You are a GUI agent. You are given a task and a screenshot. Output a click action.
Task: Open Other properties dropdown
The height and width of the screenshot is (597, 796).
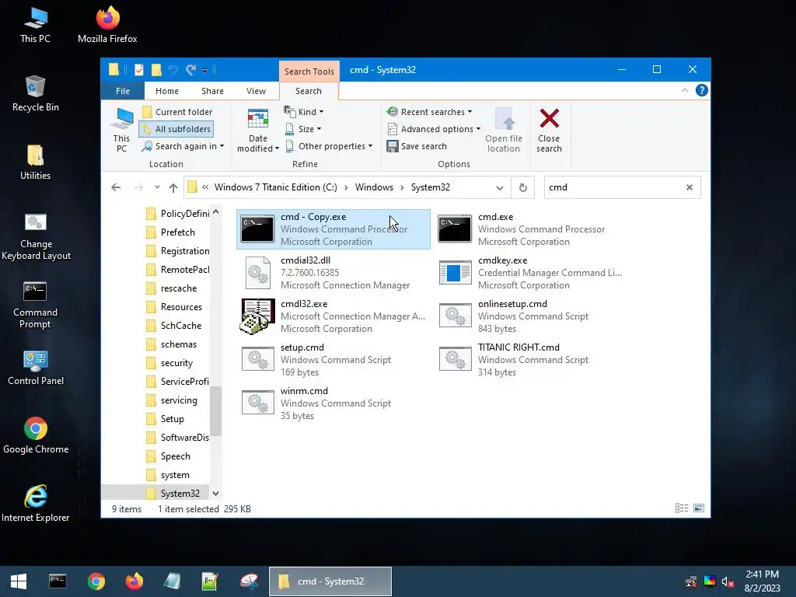click(x=329, y=146)
